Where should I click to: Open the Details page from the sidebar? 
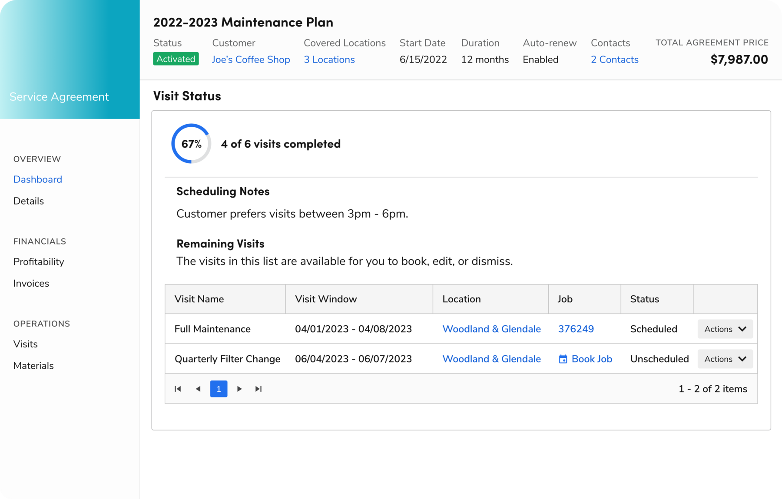[x=28, y=201]
